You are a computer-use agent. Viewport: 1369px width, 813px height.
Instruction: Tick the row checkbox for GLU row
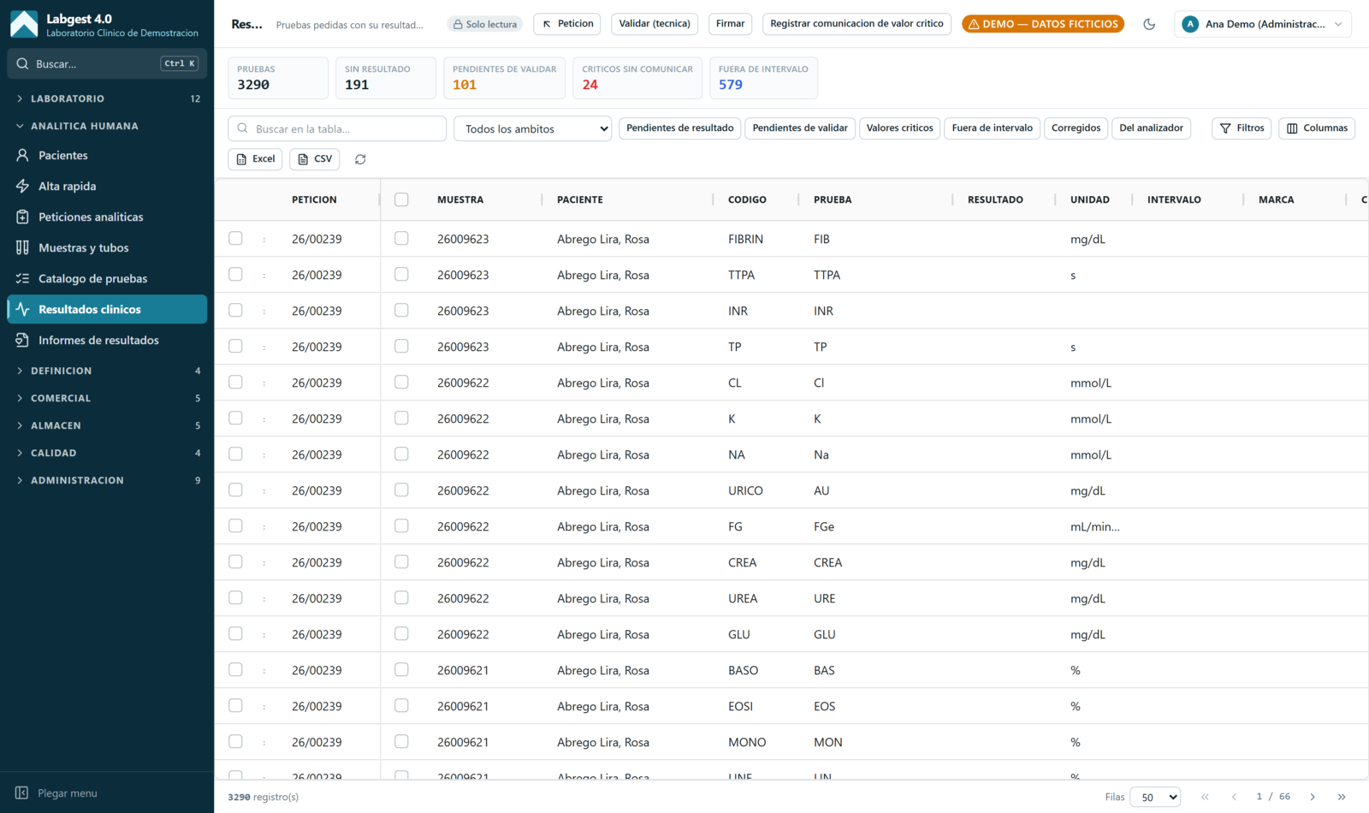pos(235,634)
